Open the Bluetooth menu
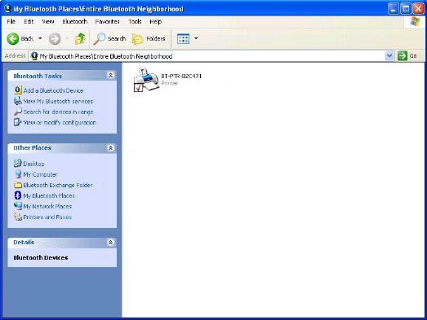 [74, 21]
